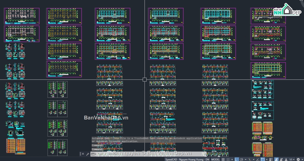Image resolution: width=304 pixels, height=161 pixels.
Task: Toggle polar tracking icon
Action: (241, 159)
